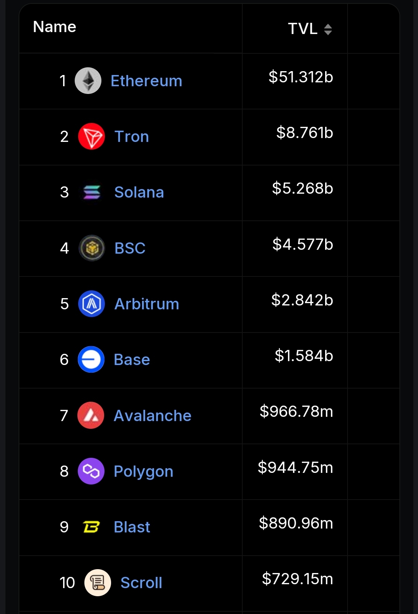Follow the Avalanche name link

coord(152,416)
